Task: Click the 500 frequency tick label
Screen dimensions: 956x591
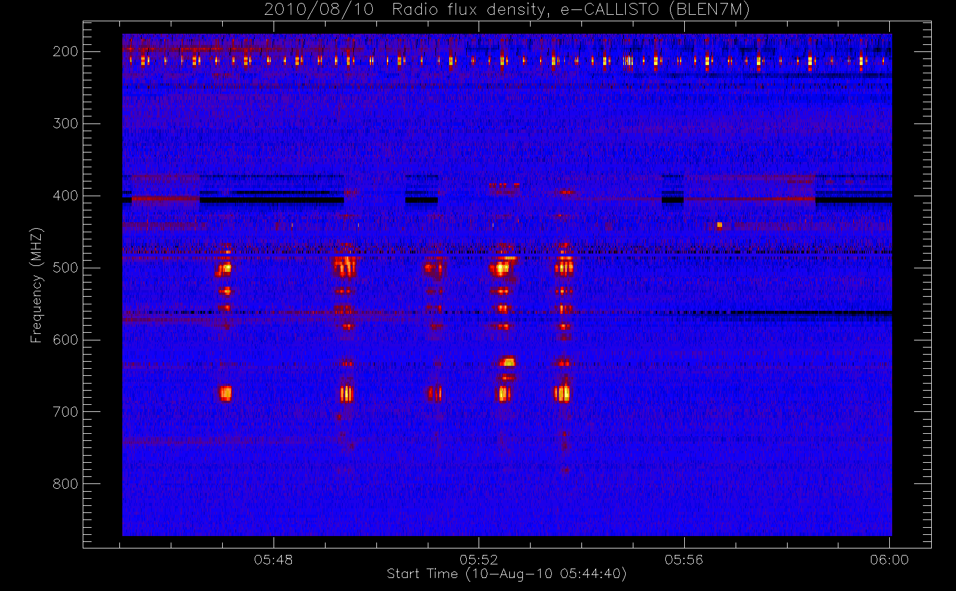Action: pos(65,268)
